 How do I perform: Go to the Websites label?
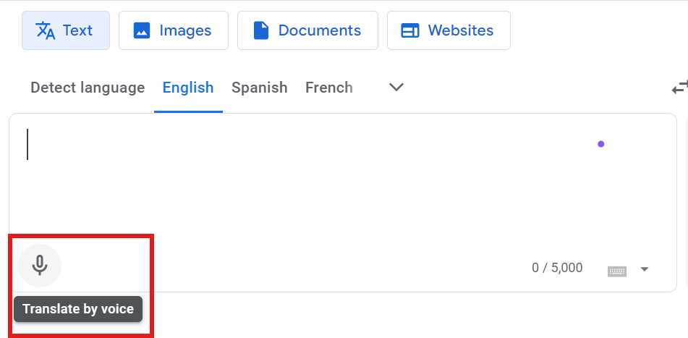(461, 30)
